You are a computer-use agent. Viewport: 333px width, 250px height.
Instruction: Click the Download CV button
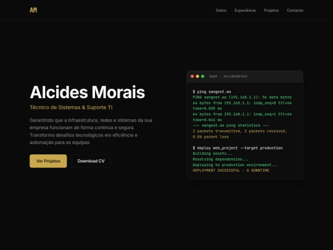tap(91, 161)
